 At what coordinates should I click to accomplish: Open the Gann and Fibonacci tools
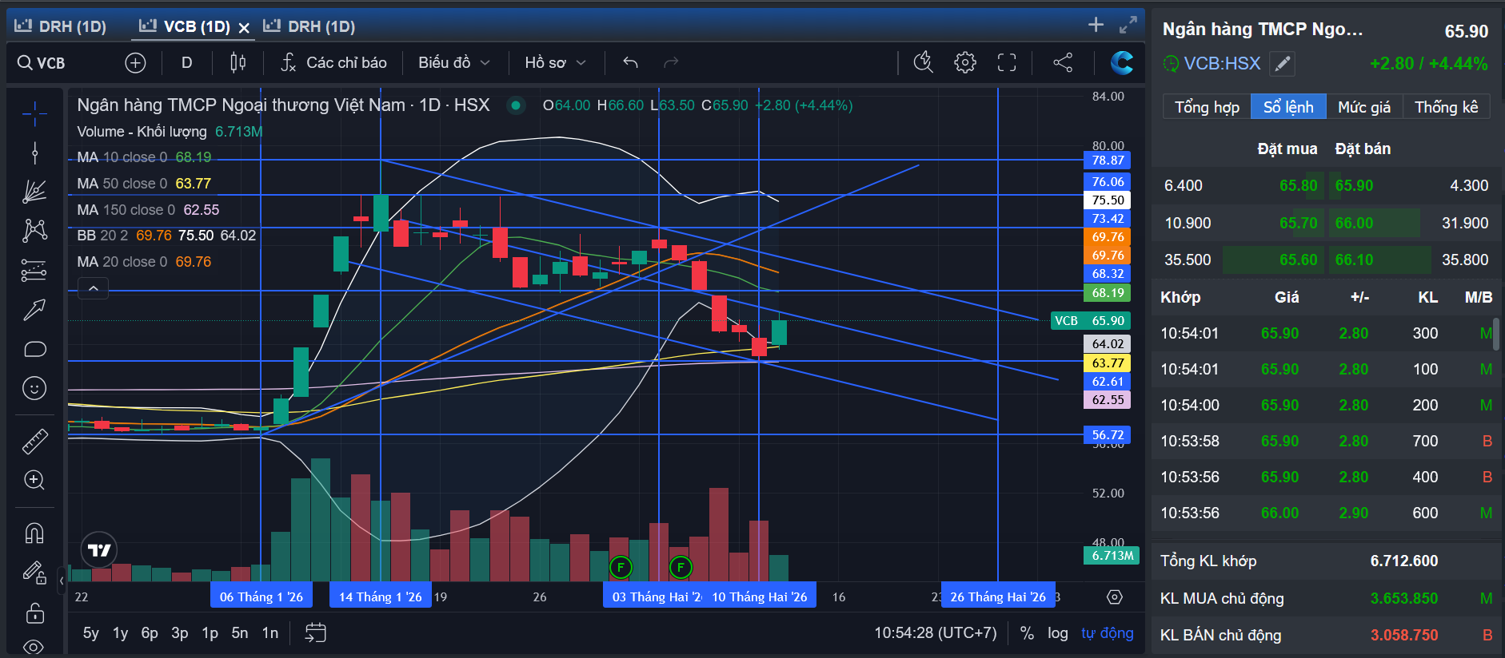(34, 192)
